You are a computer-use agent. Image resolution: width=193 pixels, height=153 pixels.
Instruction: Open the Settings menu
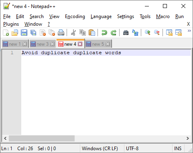(126, 16)
